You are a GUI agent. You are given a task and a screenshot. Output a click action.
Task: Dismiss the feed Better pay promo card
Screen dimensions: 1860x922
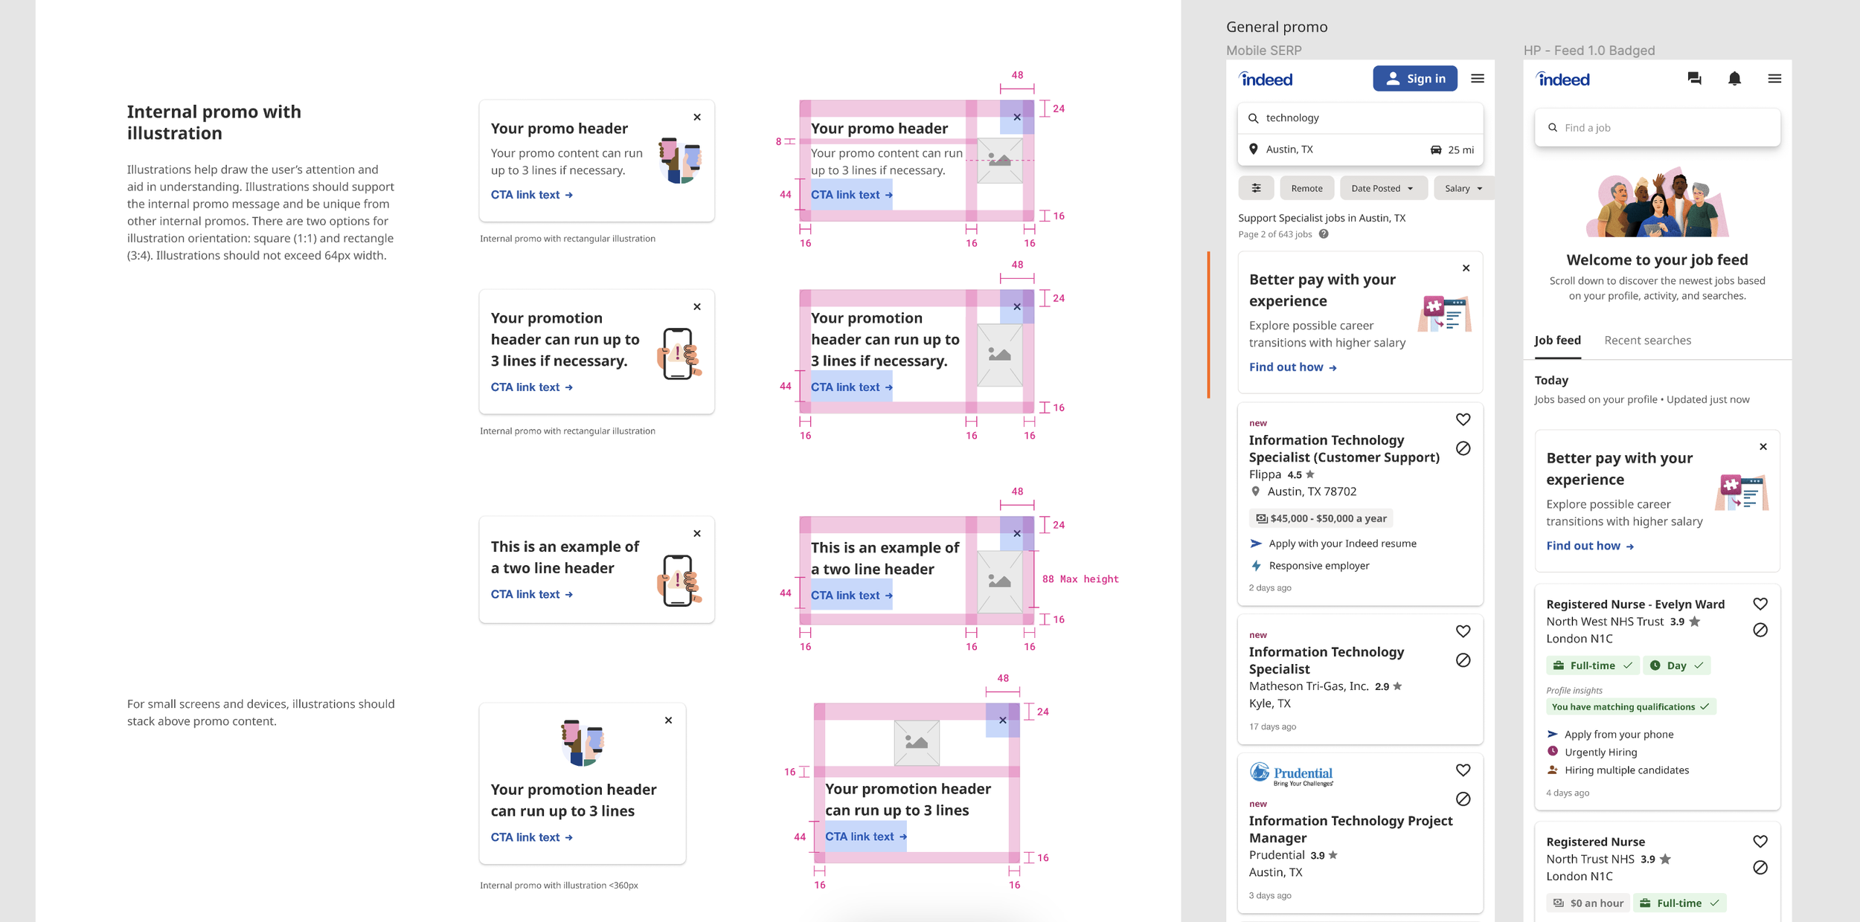[x=1763, y=447]
